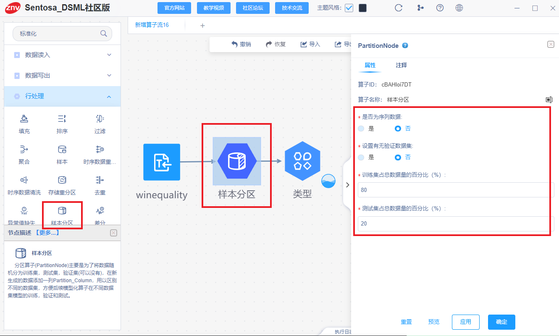This screenshot has width=559, height=336.
Task: Click the winequality data node on canvas
Action: click(162, 162)
